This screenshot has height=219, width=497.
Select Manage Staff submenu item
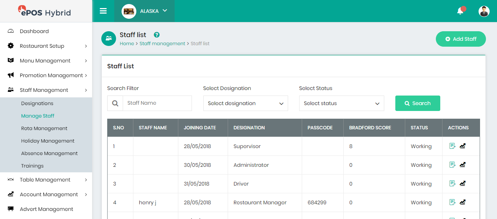pos(38,116)
